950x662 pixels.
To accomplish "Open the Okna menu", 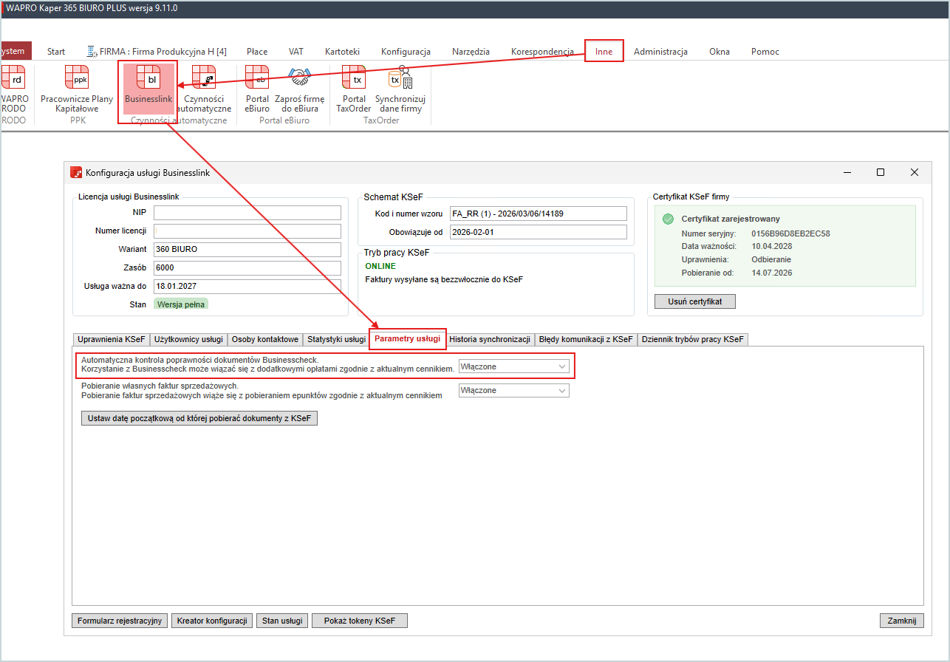I will tap(720, 51).
